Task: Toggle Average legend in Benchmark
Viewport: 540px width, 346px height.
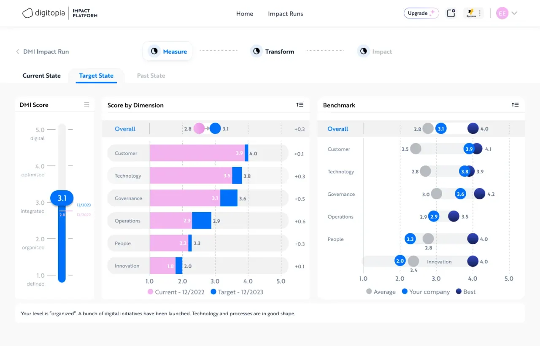Action: click(x=381, y=292)
